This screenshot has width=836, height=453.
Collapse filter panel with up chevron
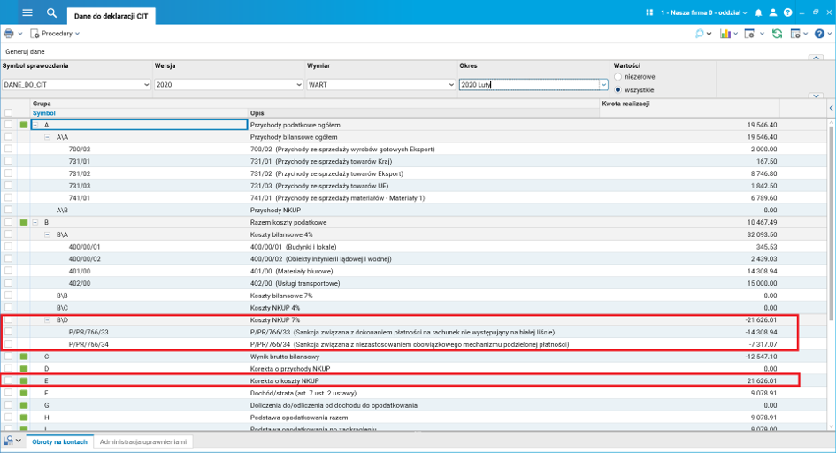tap(816, 58)
